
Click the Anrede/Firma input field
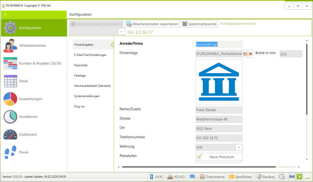pyautogui.click(x=219, y=44)
